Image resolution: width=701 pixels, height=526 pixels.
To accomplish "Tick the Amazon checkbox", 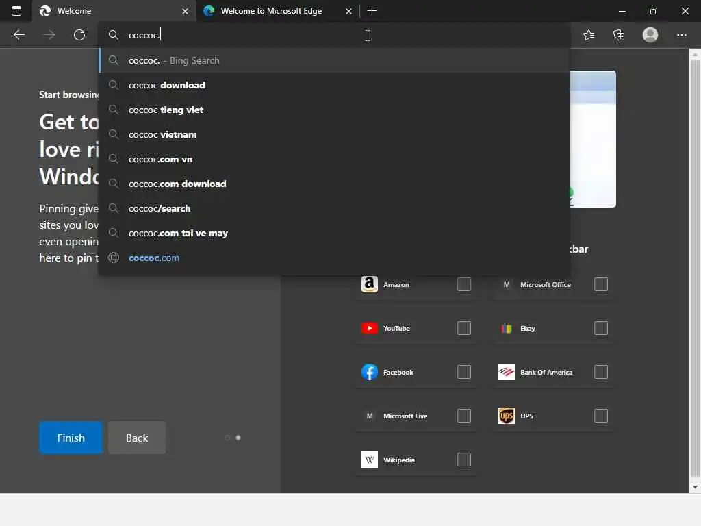I will (x=464, y=284).
